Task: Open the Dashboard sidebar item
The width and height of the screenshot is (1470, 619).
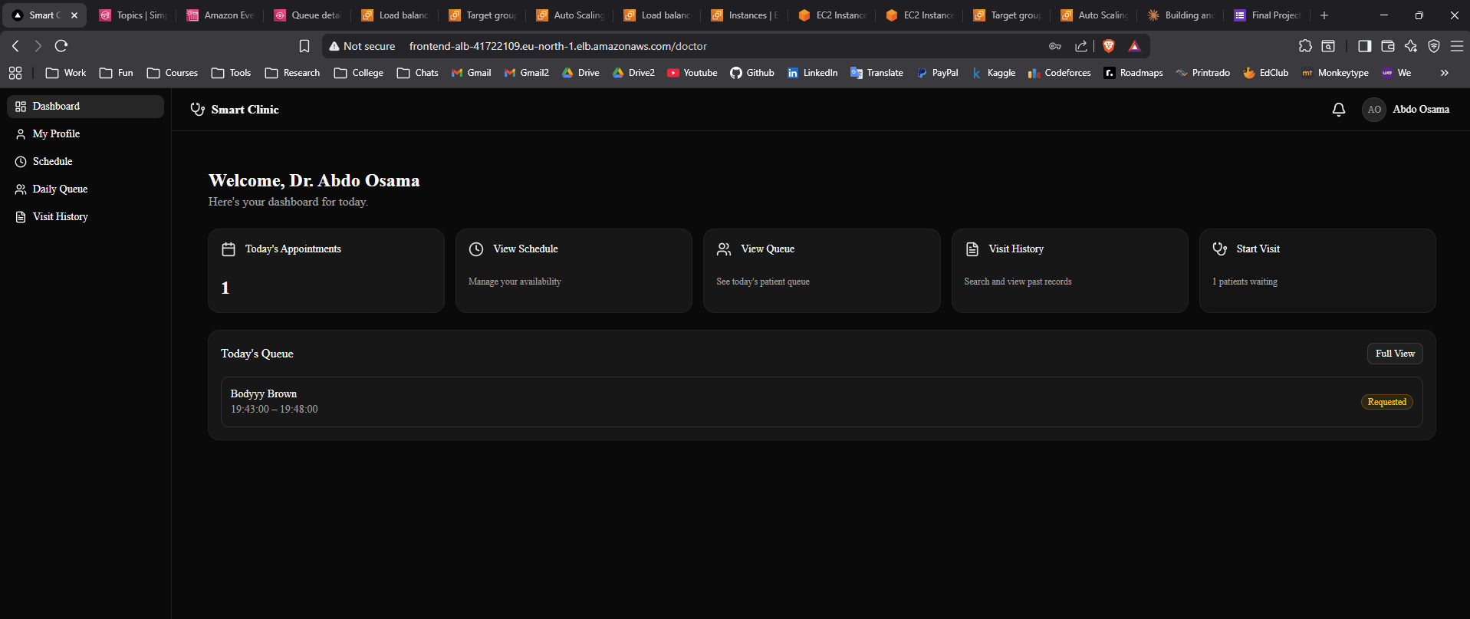Action: (85, 107)
